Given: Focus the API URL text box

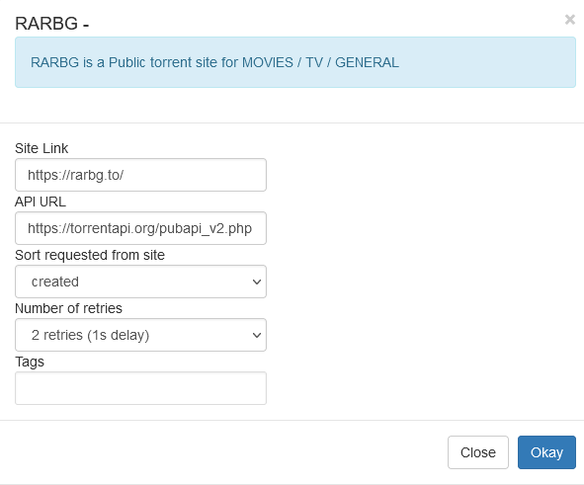Looking at the screenshot, I should coord(140,228).
